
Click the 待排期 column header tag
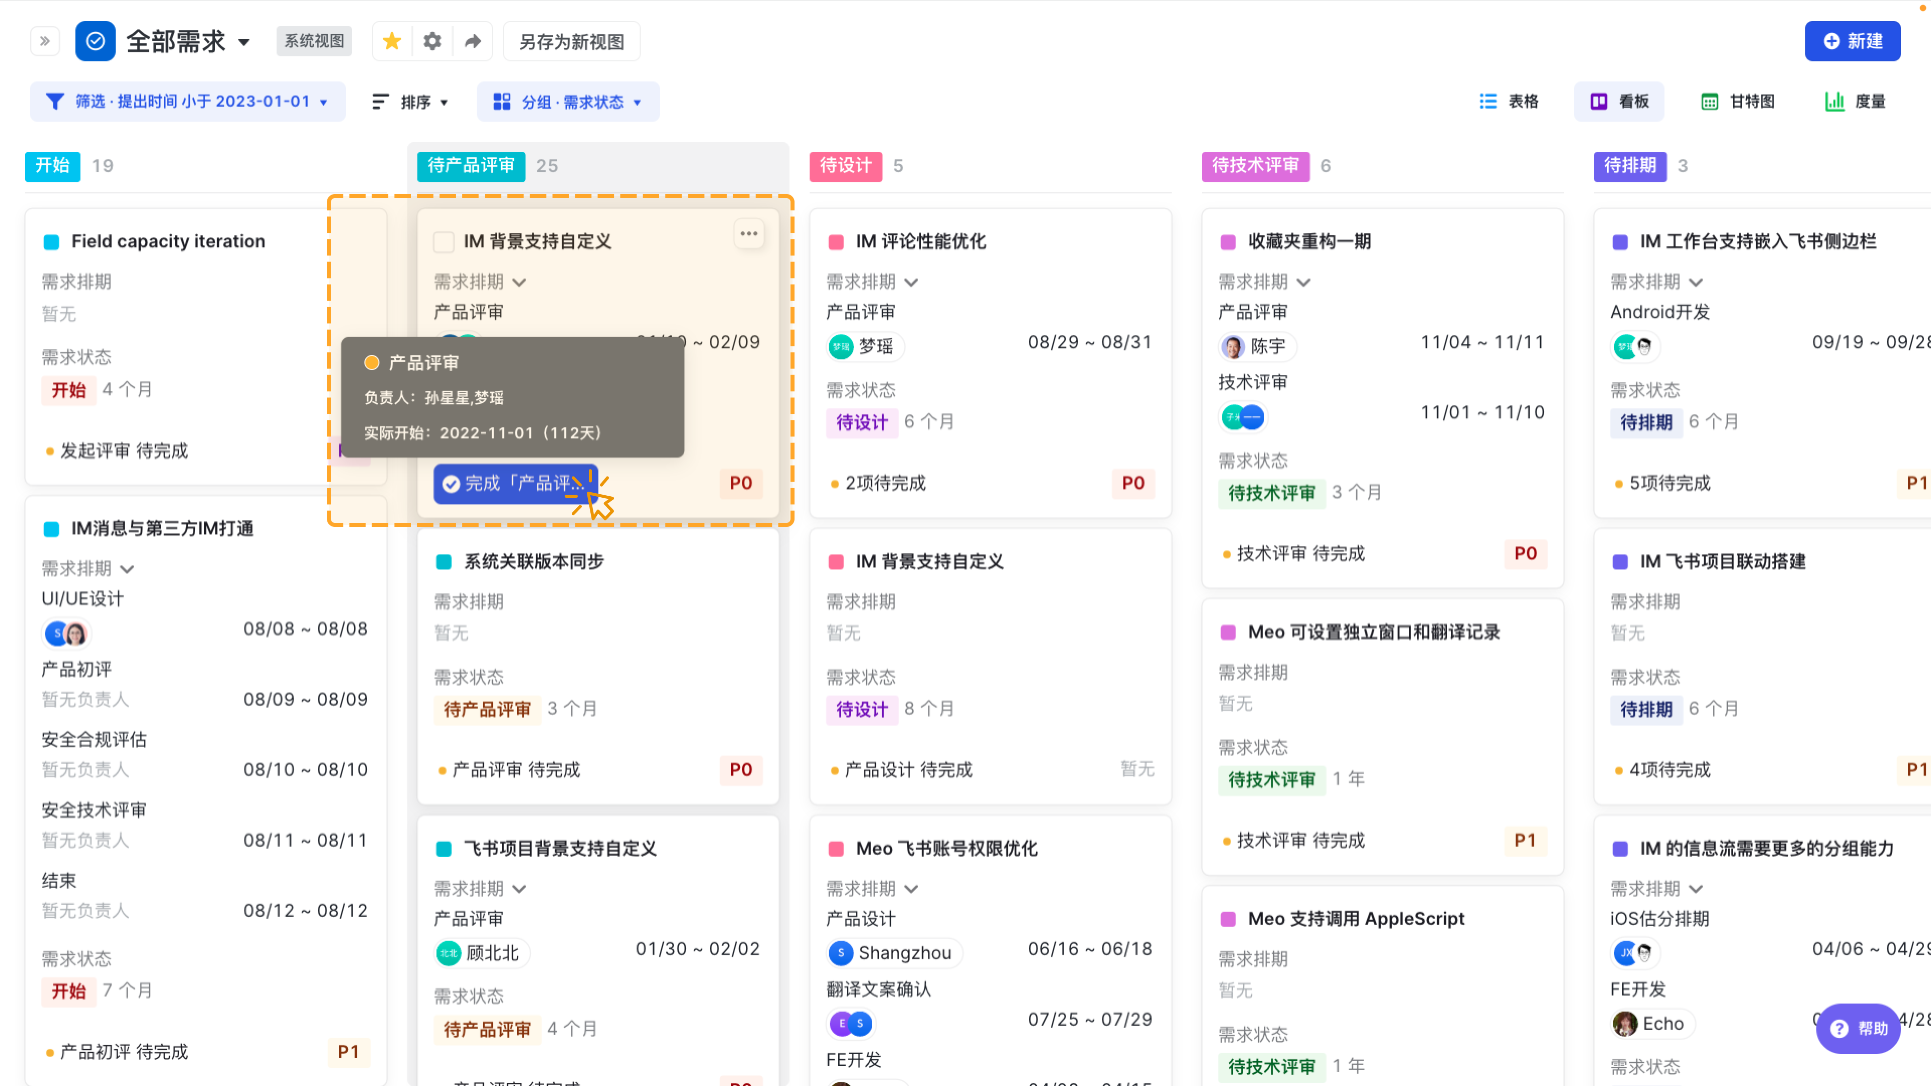tap(1630, 165)
